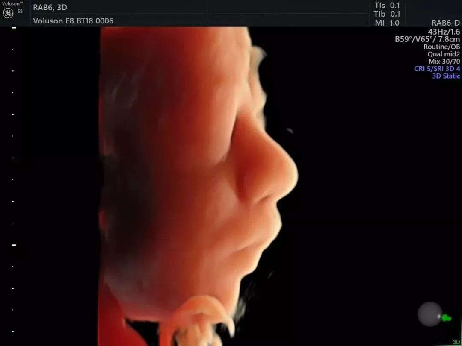This screenshot has width=462, height=346.
Task: Click the GE logo icon
Action: click(8, 13)
